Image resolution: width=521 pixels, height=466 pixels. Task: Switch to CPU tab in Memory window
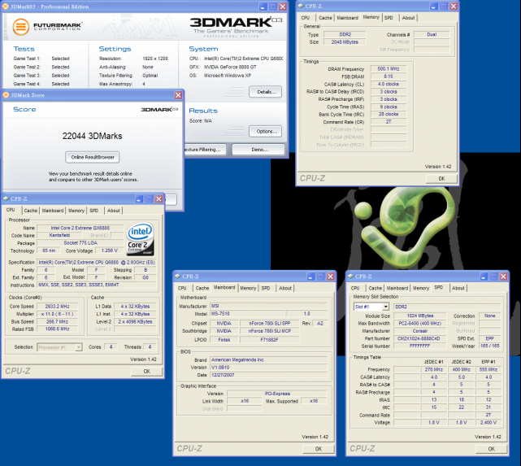[306, 18]
